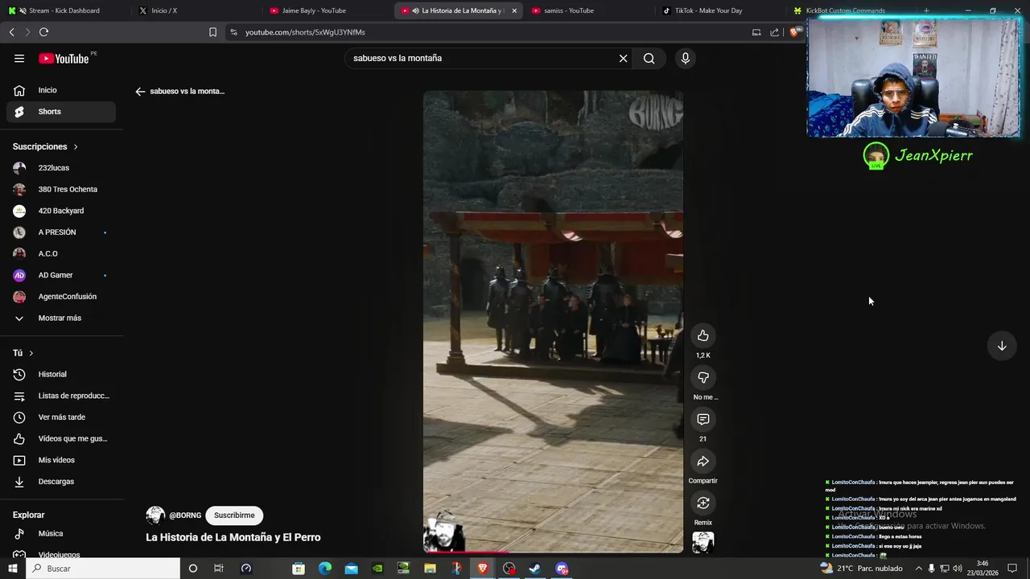Open Windows Start menu
Viewport: 1030px width, 579px height.
click(12, 569)
